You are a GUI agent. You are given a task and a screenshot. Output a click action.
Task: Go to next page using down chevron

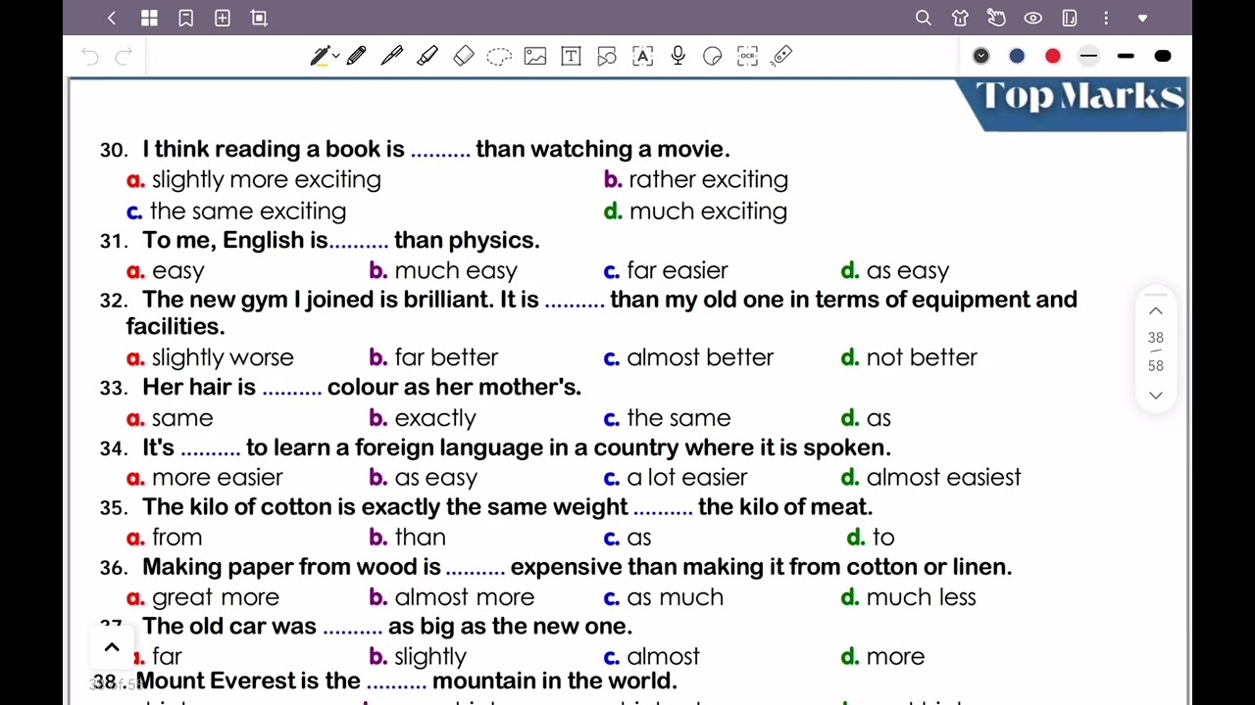[x=1156, y=396]
